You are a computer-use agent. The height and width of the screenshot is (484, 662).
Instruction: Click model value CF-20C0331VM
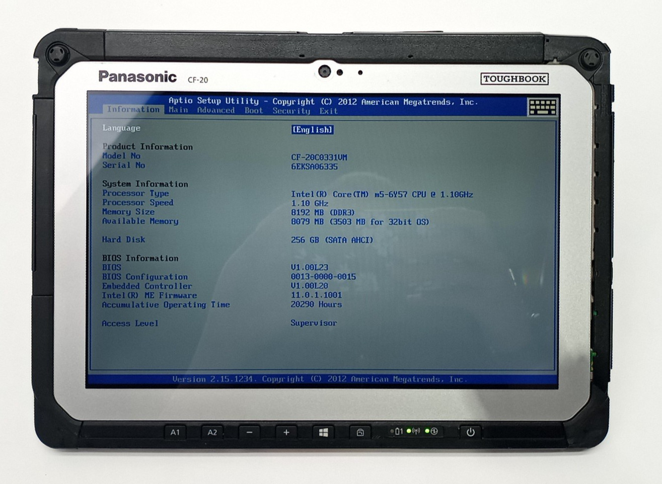(x=319, y=157)
